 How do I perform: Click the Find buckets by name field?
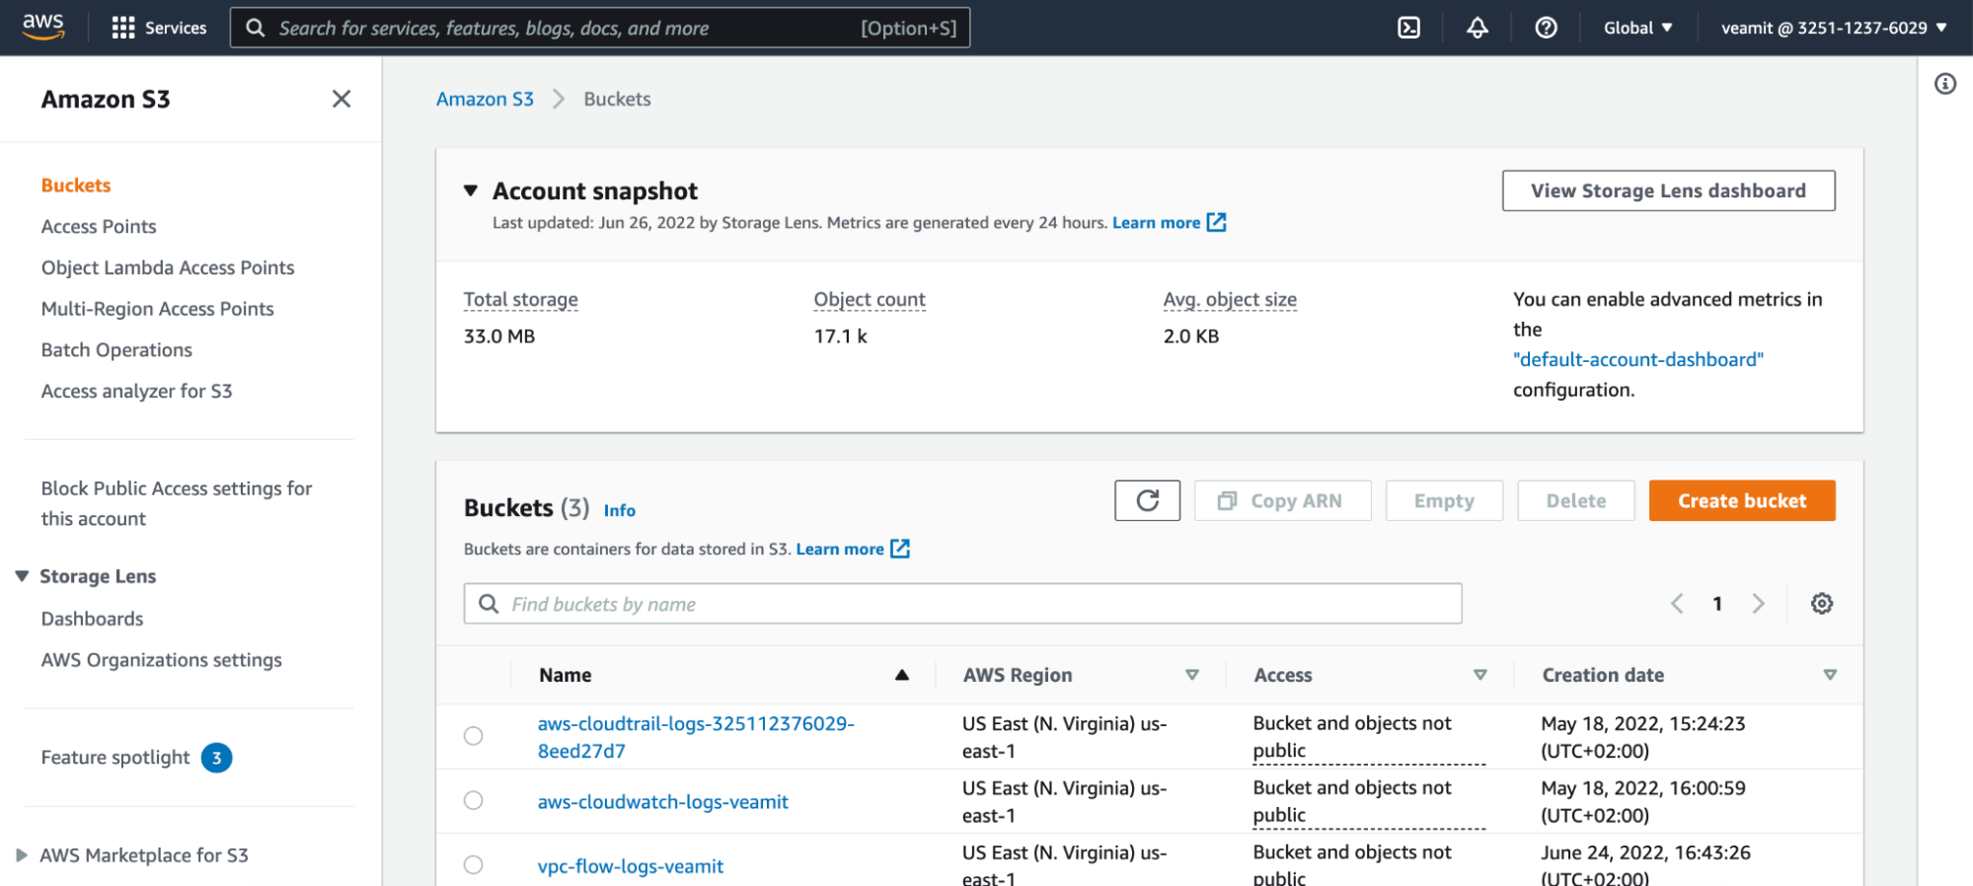[x=962, y=603]
